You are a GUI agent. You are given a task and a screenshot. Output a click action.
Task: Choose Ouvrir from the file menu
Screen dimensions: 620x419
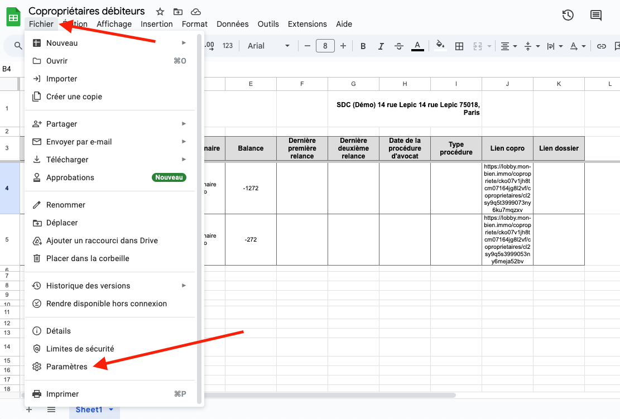110,61
